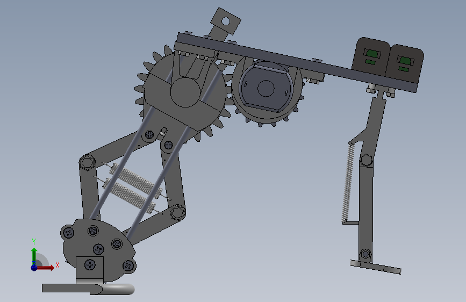This screenshot has width=466, height=302.
Task: Select the round hub at the large gear center
Action: [x=185, y=92]
